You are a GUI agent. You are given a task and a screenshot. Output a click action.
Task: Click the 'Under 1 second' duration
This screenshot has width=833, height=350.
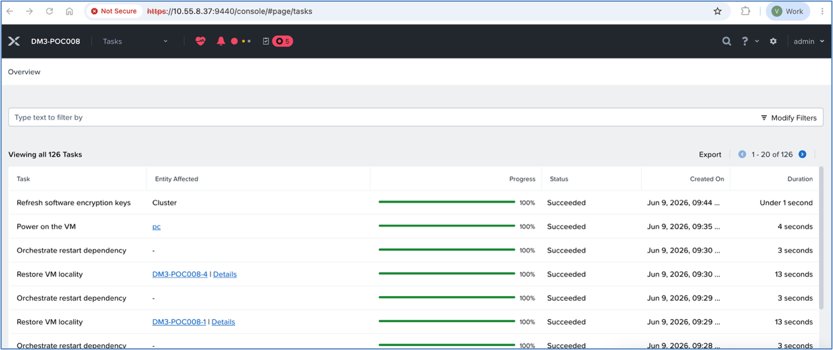tap(786, 203)
